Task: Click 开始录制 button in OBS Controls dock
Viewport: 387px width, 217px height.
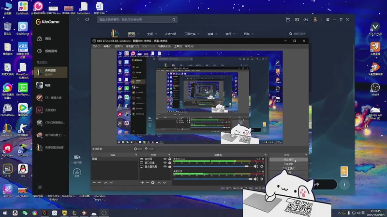Action: point(288,164)
